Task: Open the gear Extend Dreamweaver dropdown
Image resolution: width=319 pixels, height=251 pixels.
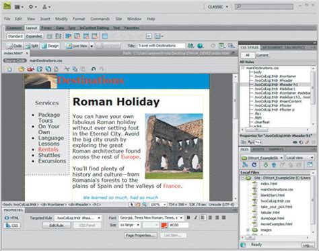Action: point(33,7)
